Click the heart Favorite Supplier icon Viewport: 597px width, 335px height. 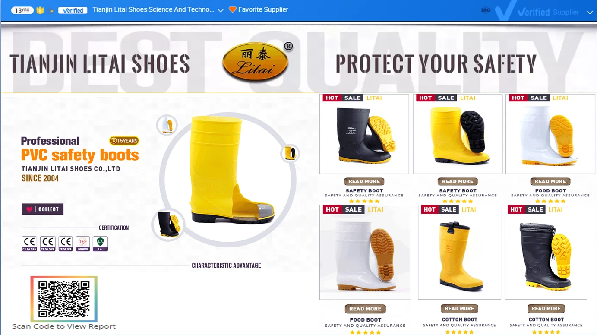pos(232,9)
